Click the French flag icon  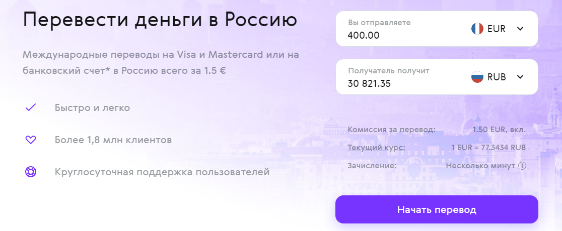point(477,29)
